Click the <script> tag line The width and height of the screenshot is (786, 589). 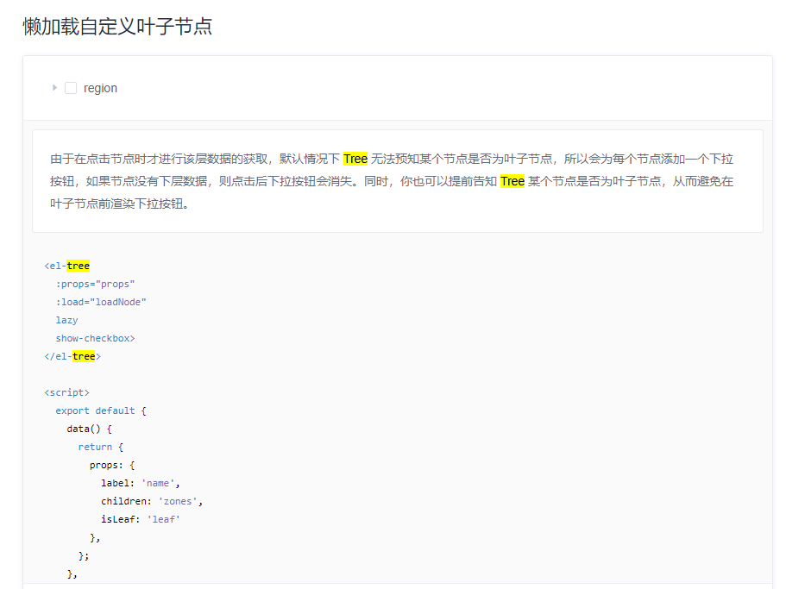point(66,392)
